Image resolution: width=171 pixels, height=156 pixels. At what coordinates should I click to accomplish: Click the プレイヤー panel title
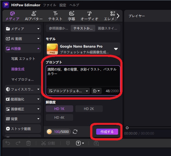pos(137,16)
